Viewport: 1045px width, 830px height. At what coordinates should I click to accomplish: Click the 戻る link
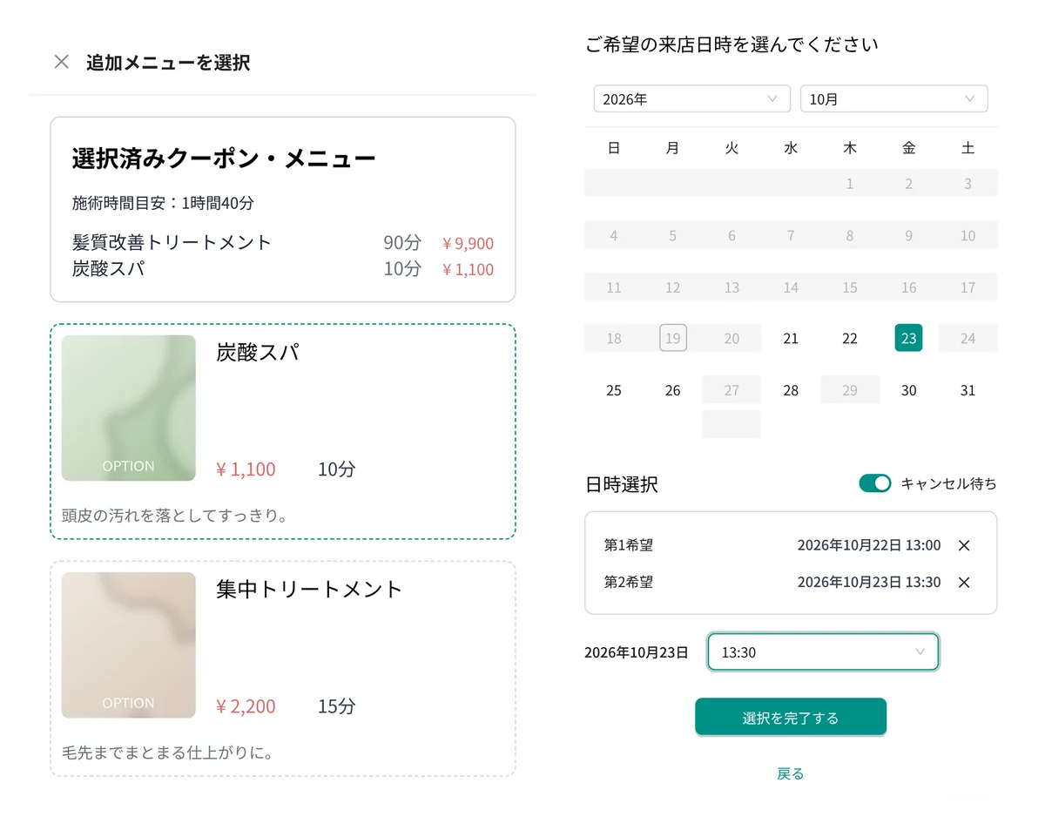tap(790, 773)
